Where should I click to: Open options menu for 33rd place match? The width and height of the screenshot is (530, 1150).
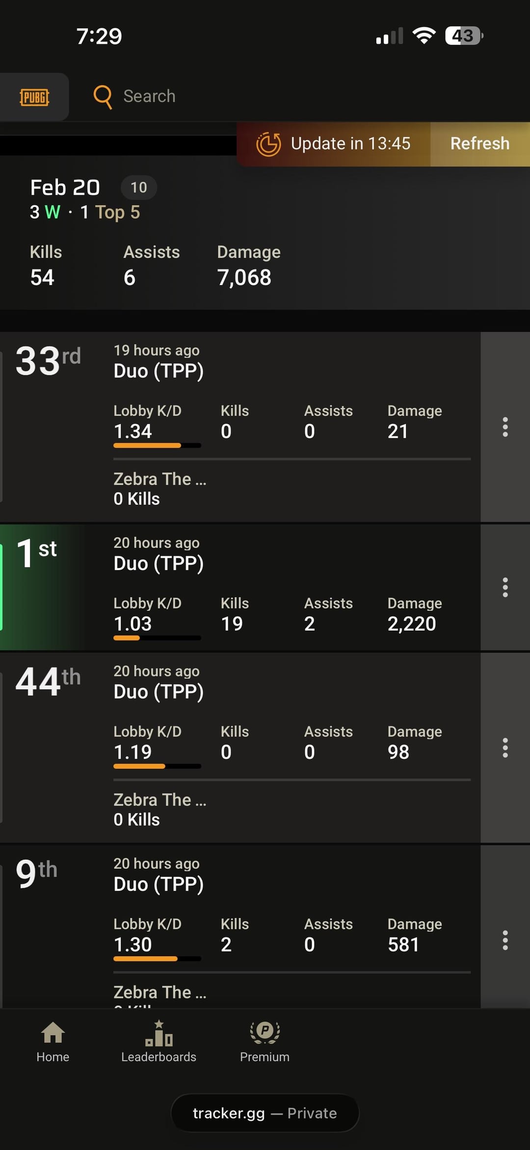505,427
